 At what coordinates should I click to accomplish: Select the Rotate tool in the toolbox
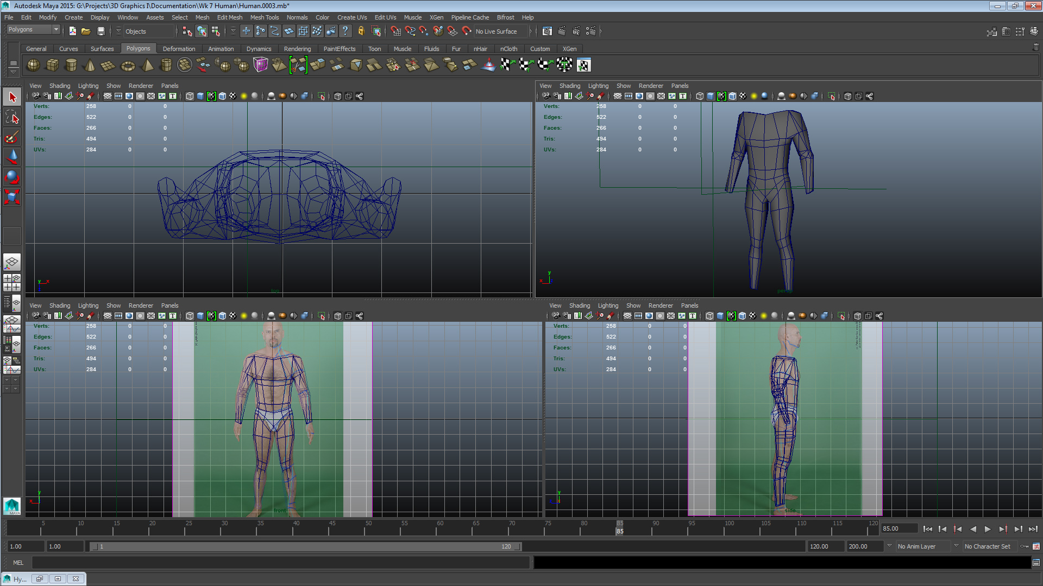tap(12, 177)
